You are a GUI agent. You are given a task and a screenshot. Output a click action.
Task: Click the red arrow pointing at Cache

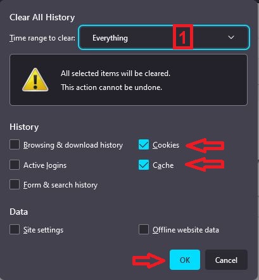pyautogui.click(x=205, y=165)
